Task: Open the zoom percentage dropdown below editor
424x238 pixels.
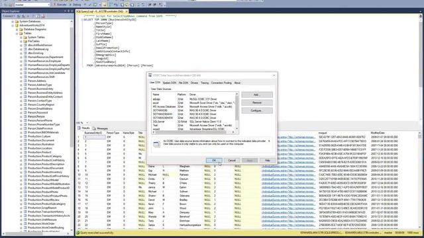Action: pos(87,123)
